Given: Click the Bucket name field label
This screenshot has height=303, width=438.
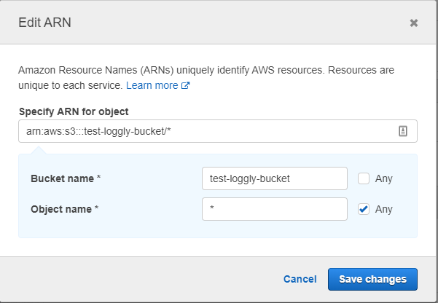Looking at the screenshot, I should coord(64,178).
